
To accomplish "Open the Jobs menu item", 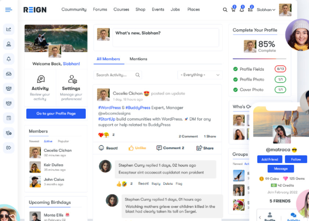I will pos(175,10).
